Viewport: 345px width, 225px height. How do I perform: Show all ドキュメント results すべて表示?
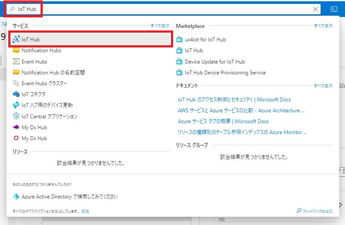click(x=323, y=86)
